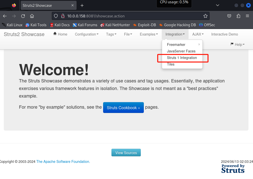Click the 2024/06/13 timestamp text
The image size is (253, 179).
pyautogui.click(x=237, y=162)
